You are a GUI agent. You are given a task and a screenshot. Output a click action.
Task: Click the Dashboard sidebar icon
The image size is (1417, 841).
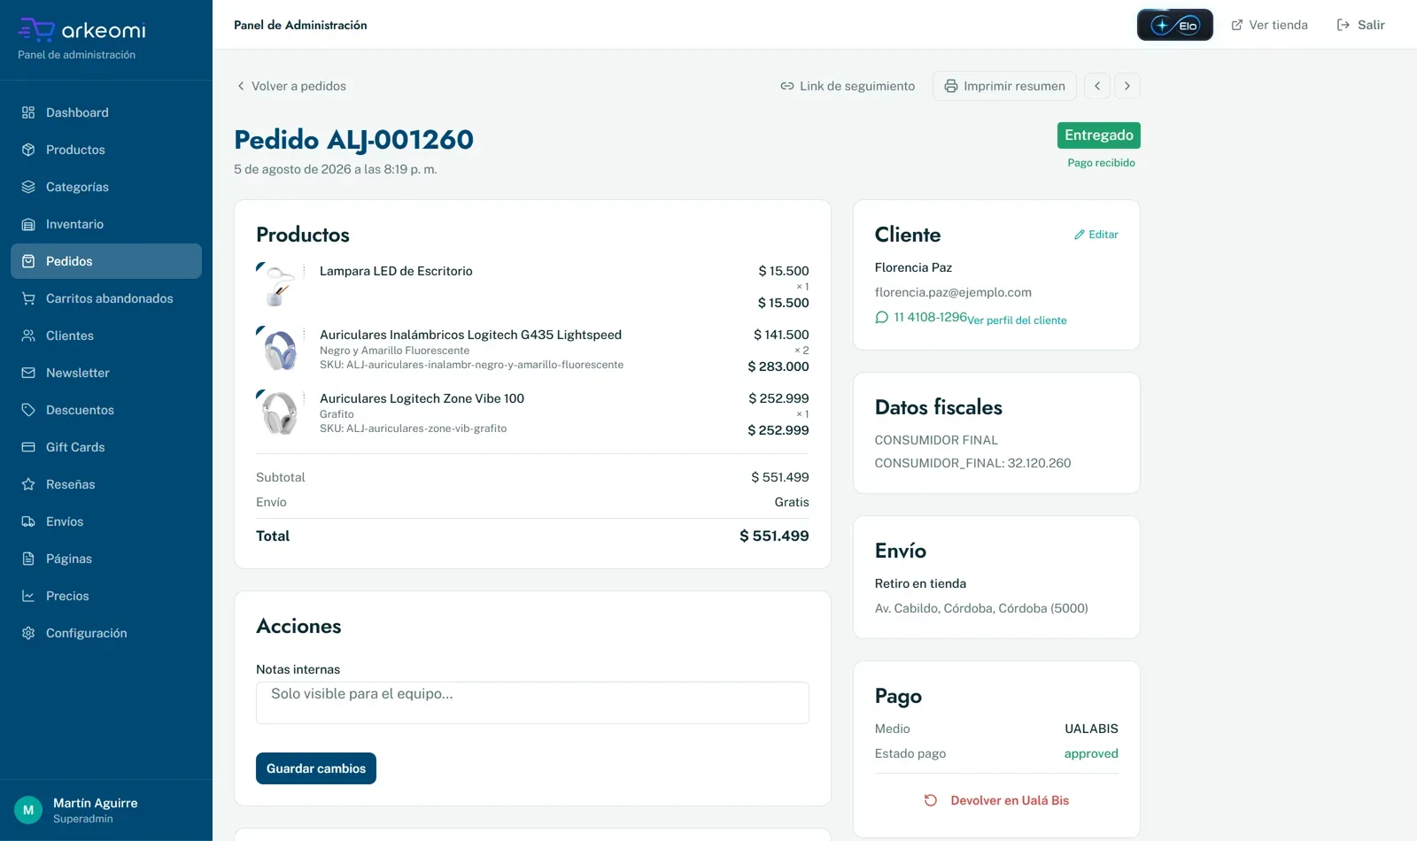pos(28,112)
